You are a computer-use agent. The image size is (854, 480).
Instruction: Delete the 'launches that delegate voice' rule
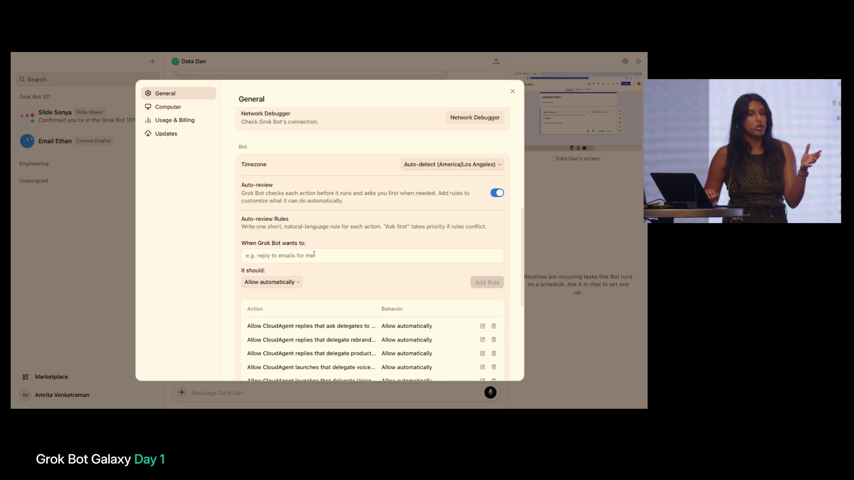[x=494, y=367]
